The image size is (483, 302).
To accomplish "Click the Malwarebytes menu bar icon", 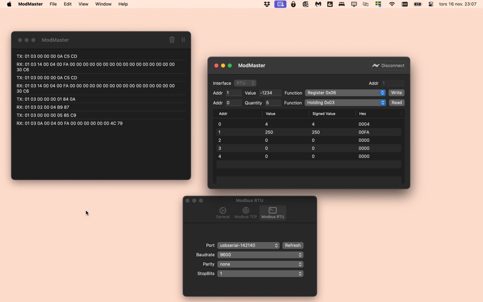I will (x=318, y=4).
